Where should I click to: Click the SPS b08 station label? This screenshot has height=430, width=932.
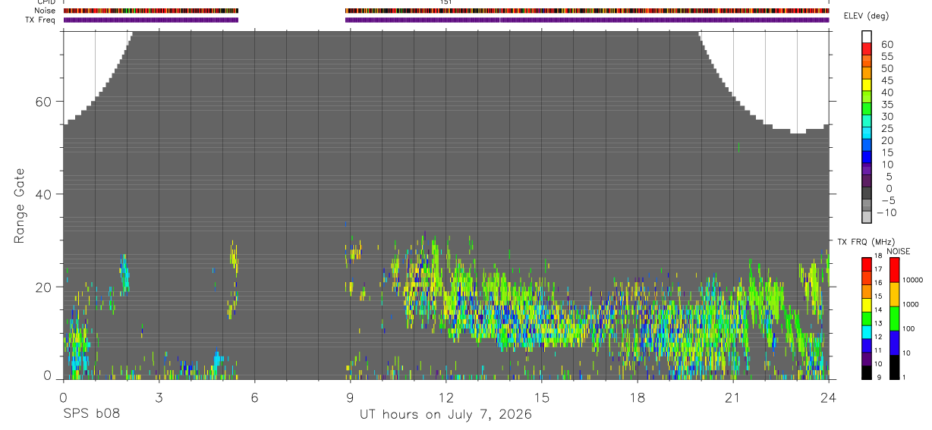click(91, 415)
